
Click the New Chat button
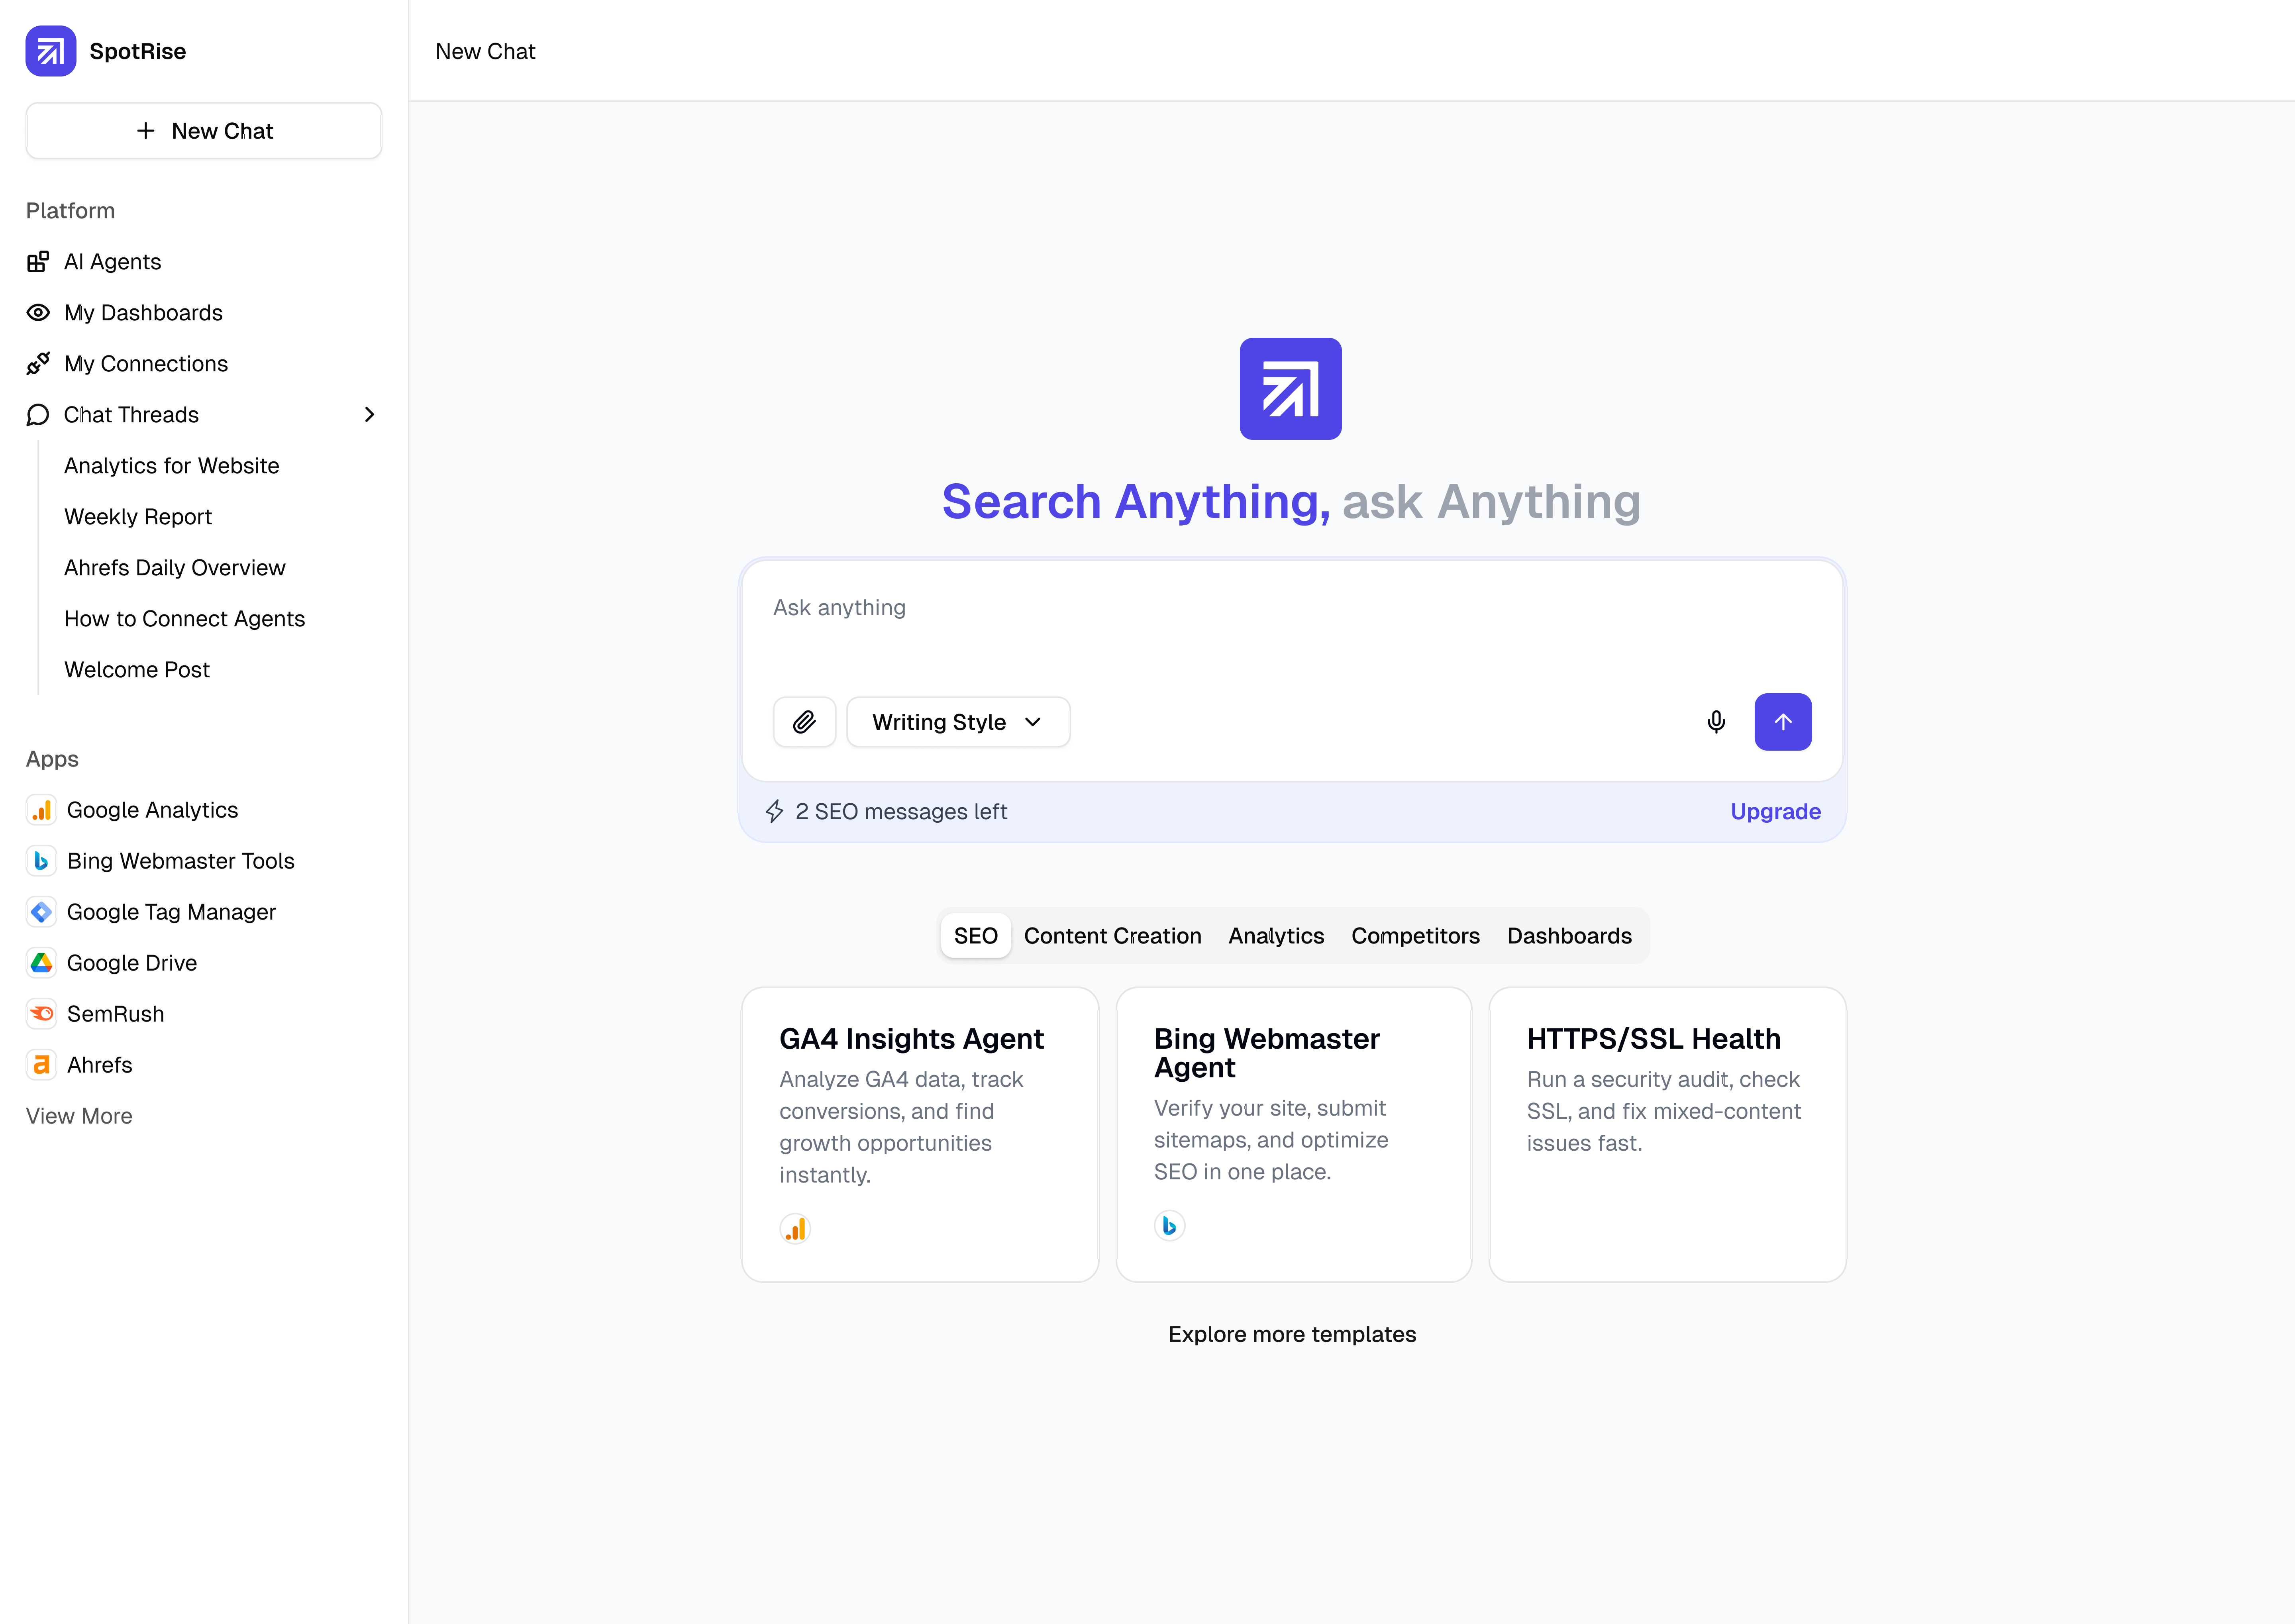(204, 131)
